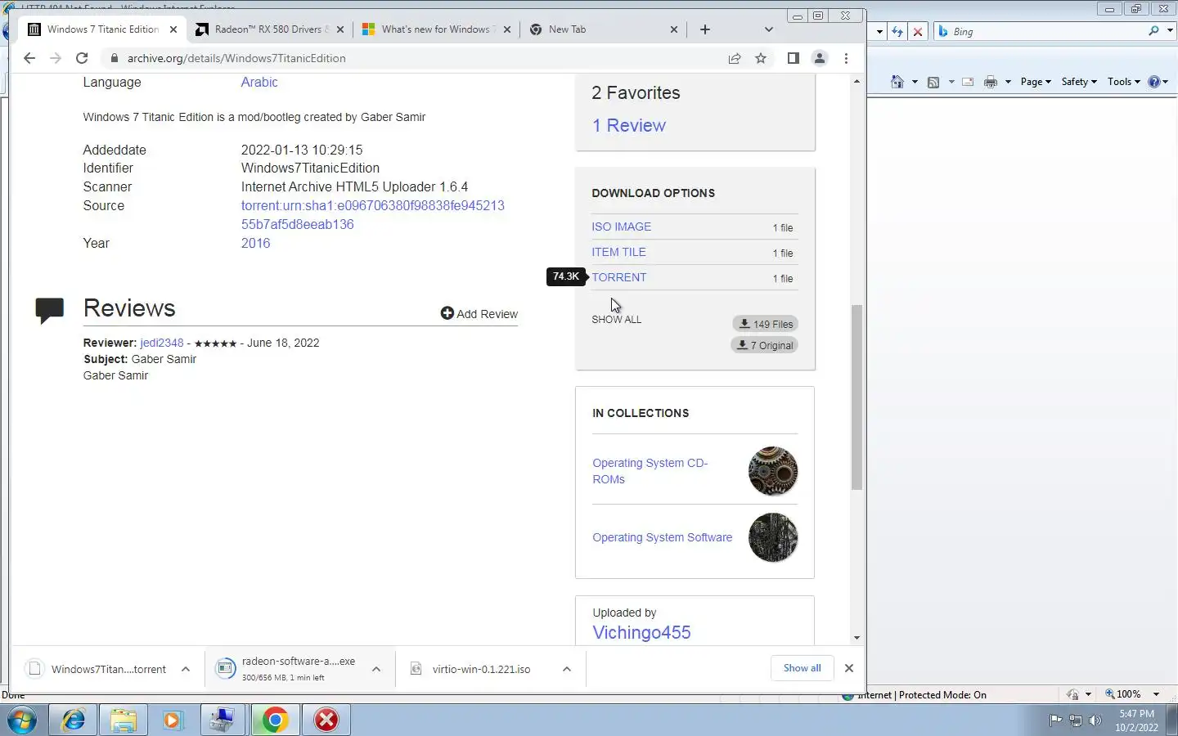Share this page via the share icon
This screenshot has width=1178, height=736.
pyautogui.click(x=735, y=58)
